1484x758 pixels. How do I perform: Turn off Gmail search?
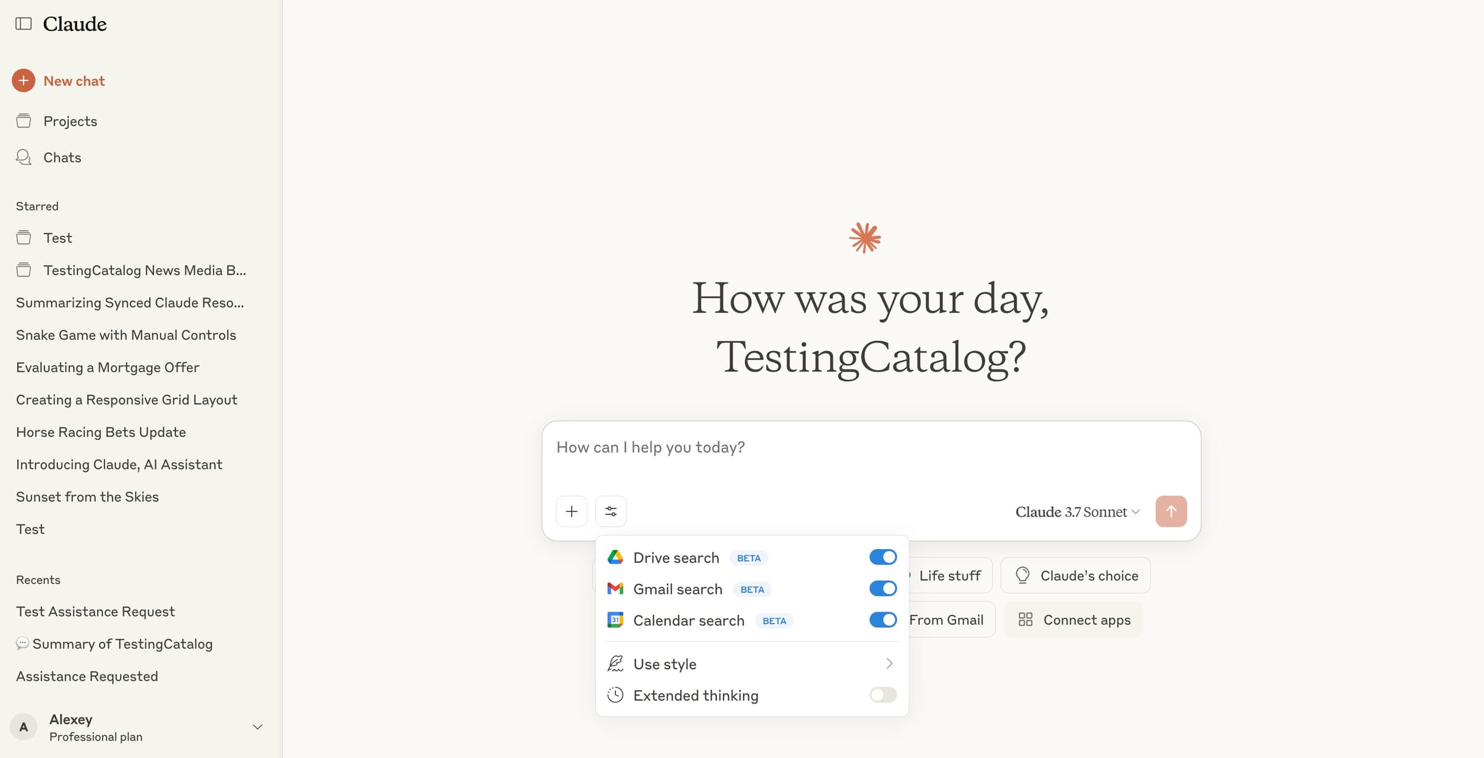[882, 588]
